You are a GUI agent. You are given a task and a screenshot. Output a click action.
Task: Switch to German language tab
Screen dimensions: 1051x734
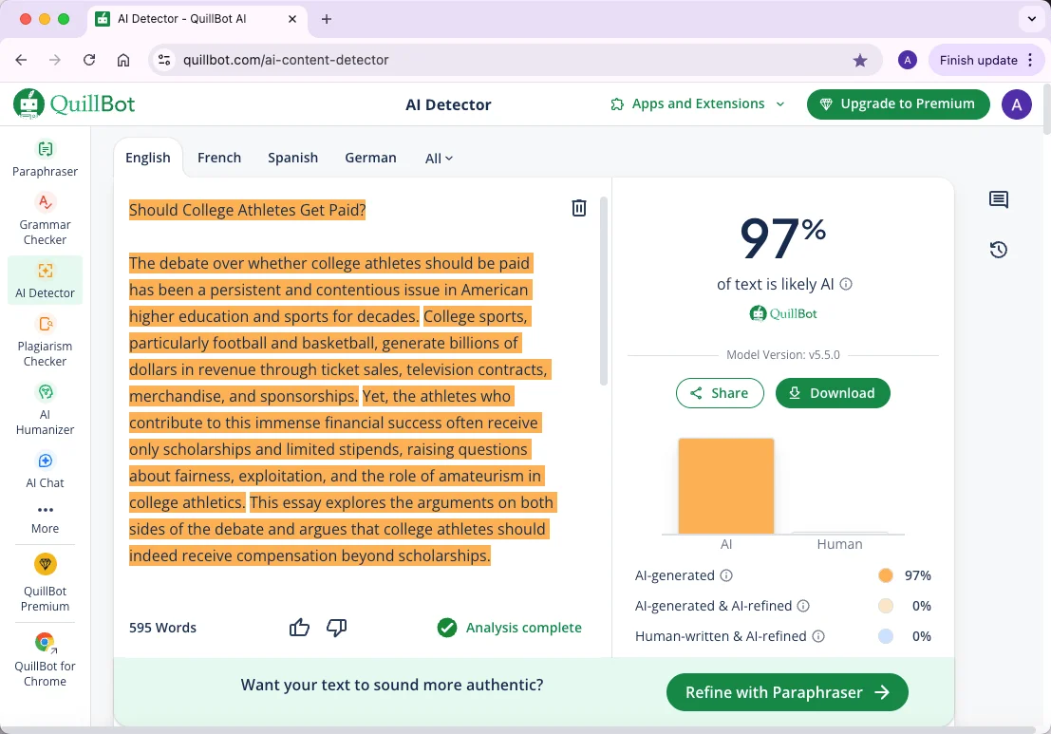click(x=370, y=158)
